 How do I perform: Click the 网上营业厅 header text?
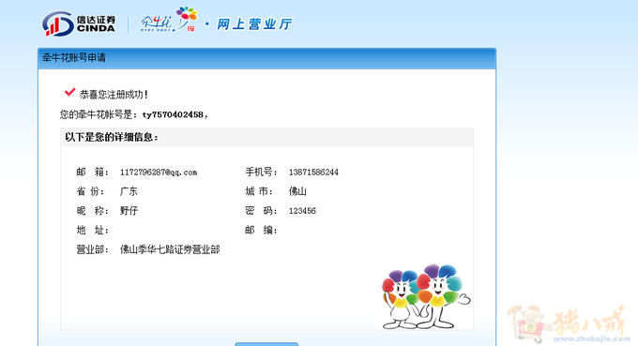coord(254,24)
